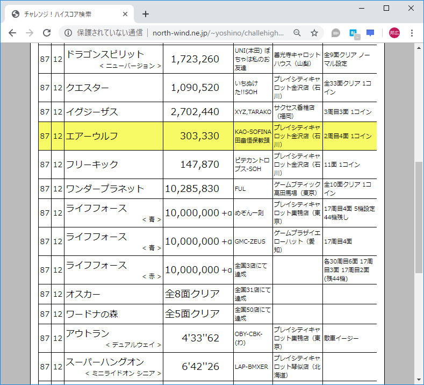Image resolution: width=424 pixels, height=385 pixels.
Task: Click score 2,702,440
Action: (195, 112)
